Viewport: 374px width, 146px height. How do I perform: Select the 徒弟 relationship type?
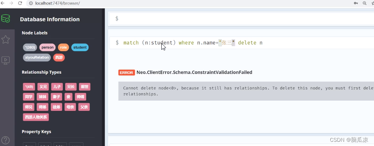point(56,107)
